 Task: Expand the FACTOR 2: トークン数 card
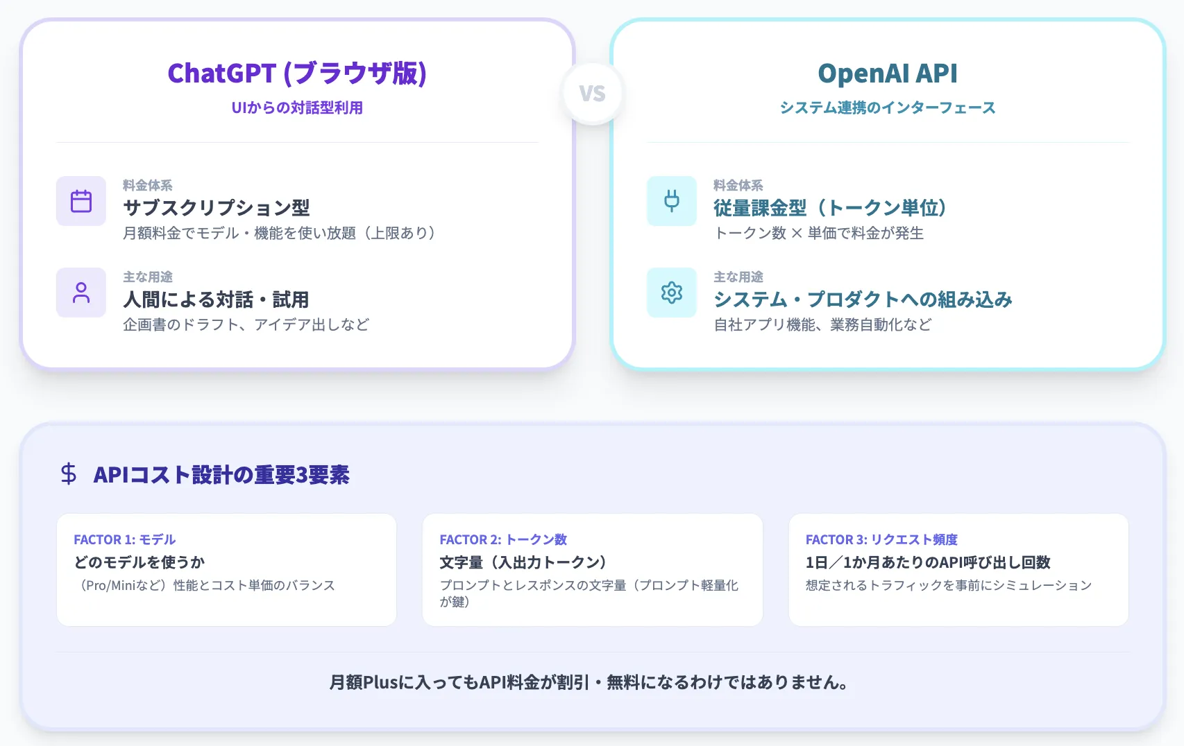click(x=592, y=570)
